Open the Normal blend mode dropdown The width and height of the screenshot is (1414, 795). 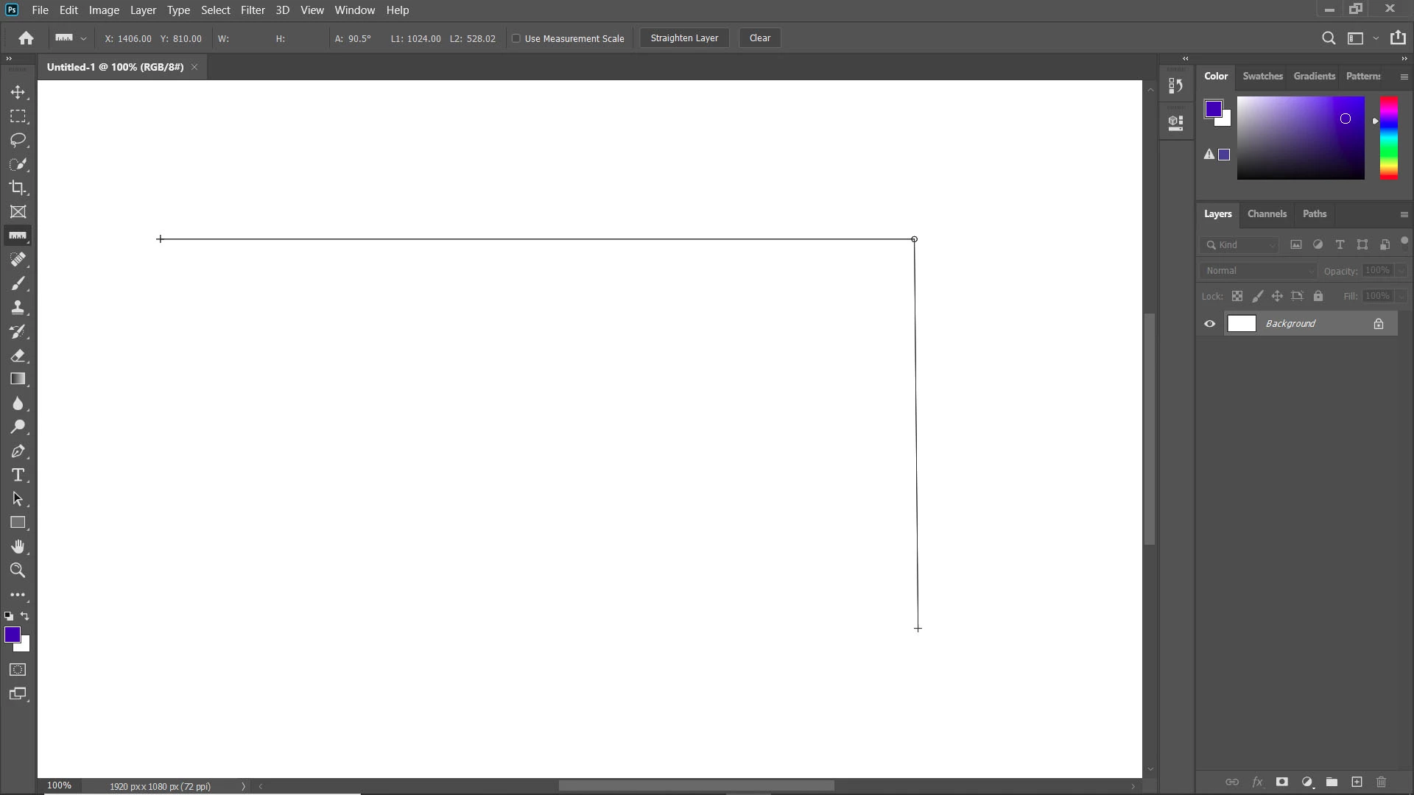pyautogui.click(x=1258, y=271)
